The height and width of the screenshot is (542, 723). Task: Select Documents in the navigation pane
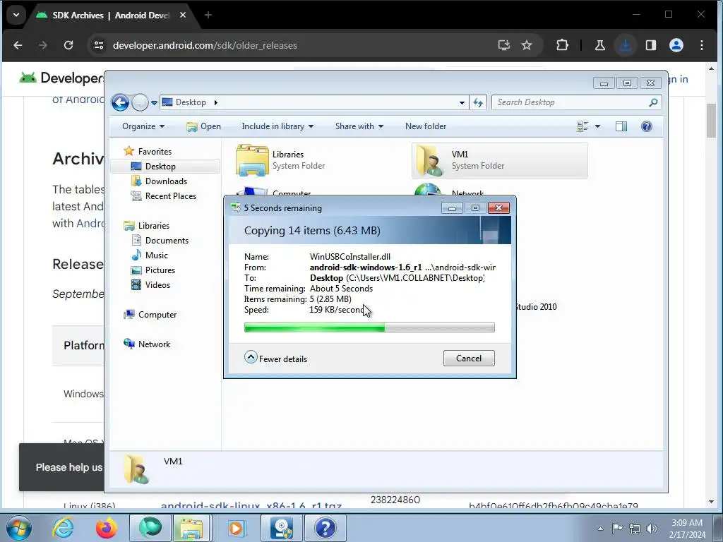pos(167,241)
